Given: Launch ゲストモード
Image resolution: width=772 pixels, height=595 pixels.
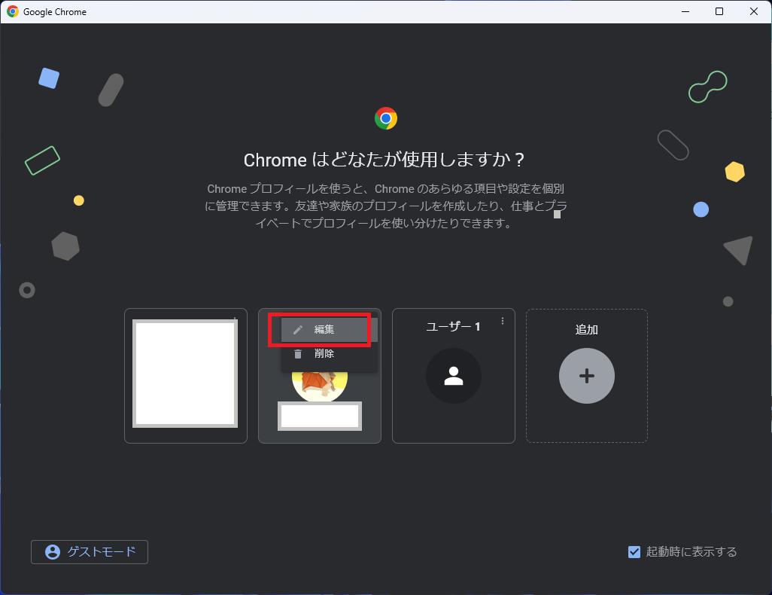Looking at the screenshot, I should coord(90,551).
